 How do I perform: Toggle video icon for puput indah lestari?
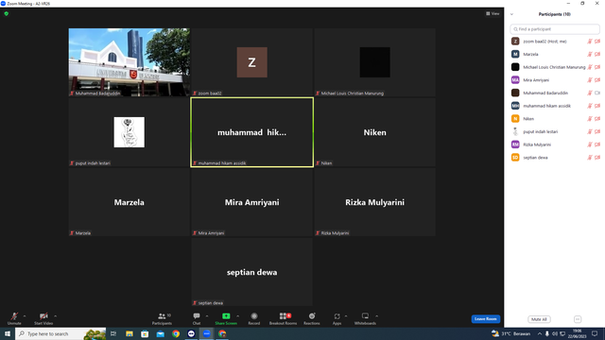[x=597, y=132]
